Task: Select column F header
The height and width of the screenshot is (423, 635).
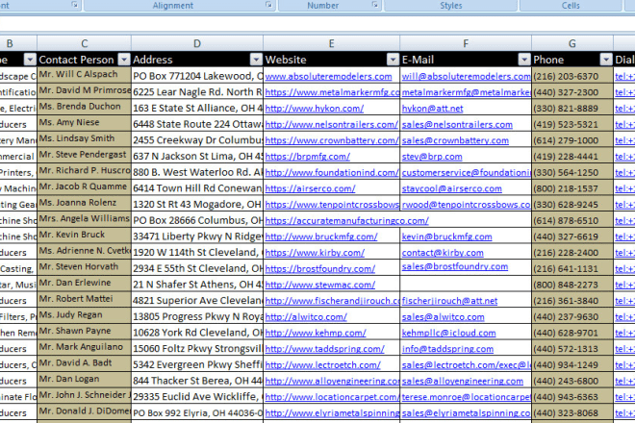Action: [x=466, y=43]
